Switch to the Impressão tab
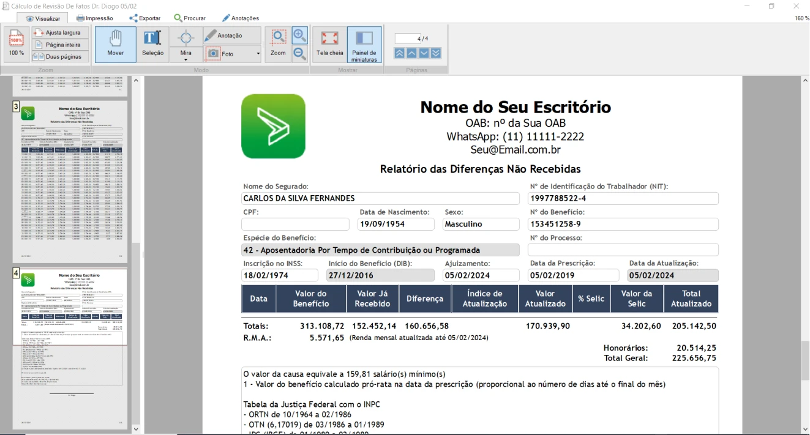The width and height of the screenshot is (810, 435). 94,18
